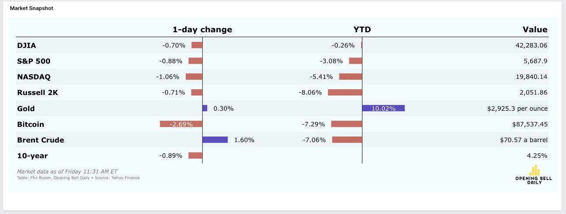Click the Market Snapshot title
The image size is (566, 214).
pyautogui.click(x=31, y=8)
